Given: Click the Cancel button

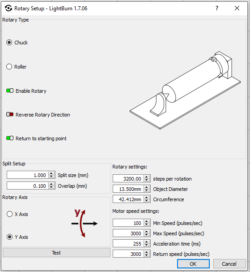Looking at the screenshot, I should coord(229,264).
